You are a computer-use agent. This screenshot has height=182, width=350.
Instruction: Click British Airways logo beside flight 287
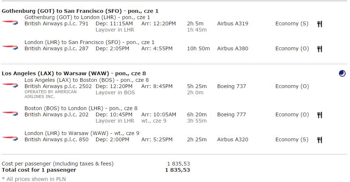[x=10, y=47]
